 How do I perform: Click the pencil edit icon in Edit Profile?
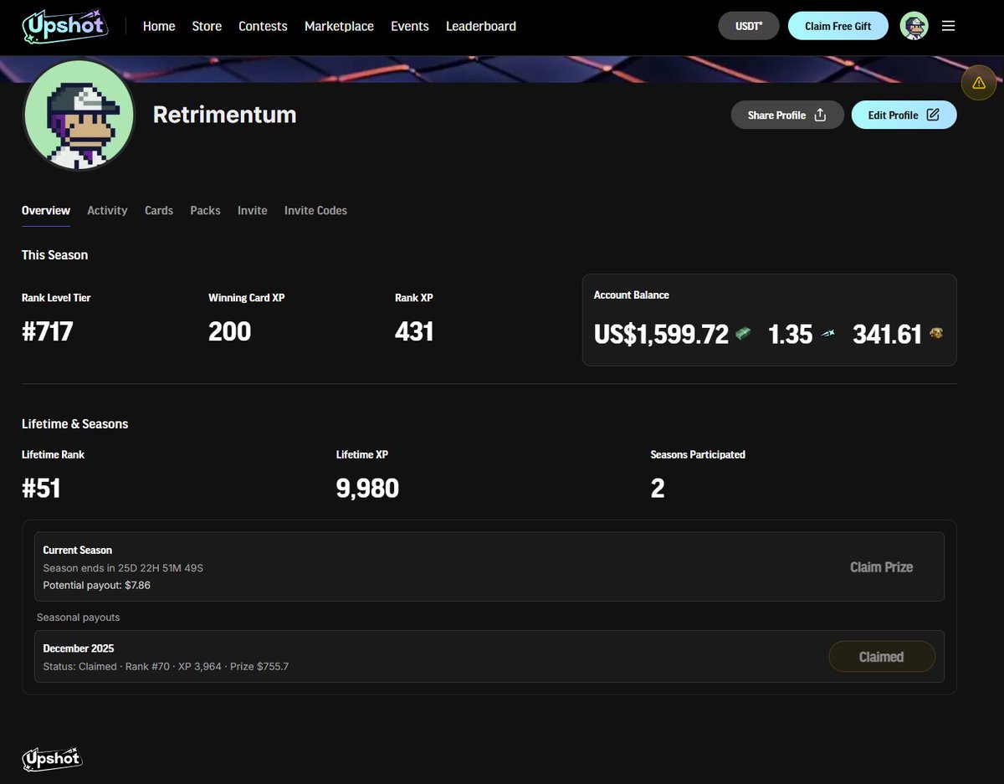click(933, 115)
